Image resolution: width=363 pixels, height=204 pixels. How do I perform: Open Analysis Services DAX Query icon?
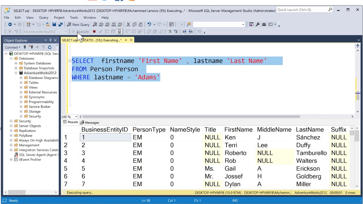point(120,24)
